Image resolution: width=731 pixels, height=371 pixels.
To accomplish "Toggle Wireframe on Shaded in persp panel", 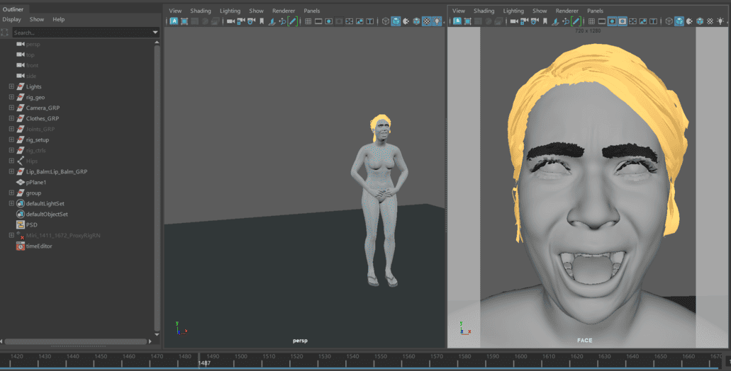I will click(415, 21).
